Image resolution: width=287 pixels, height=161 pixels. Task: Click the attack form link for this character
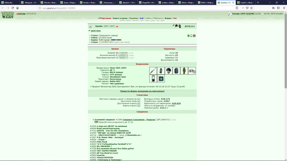[142, 91]
